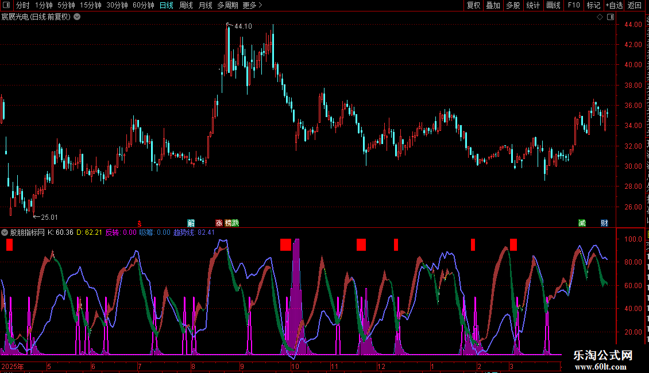Switch to the 分时 intraday tab

tap(23, 5)
